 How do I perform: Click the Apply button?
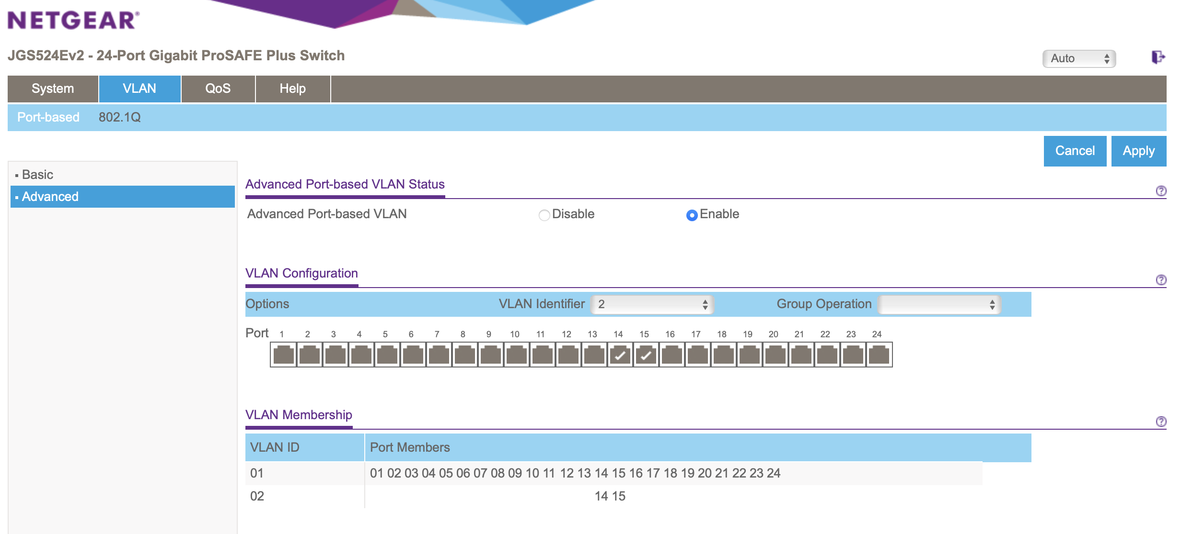pos(1138,151)
